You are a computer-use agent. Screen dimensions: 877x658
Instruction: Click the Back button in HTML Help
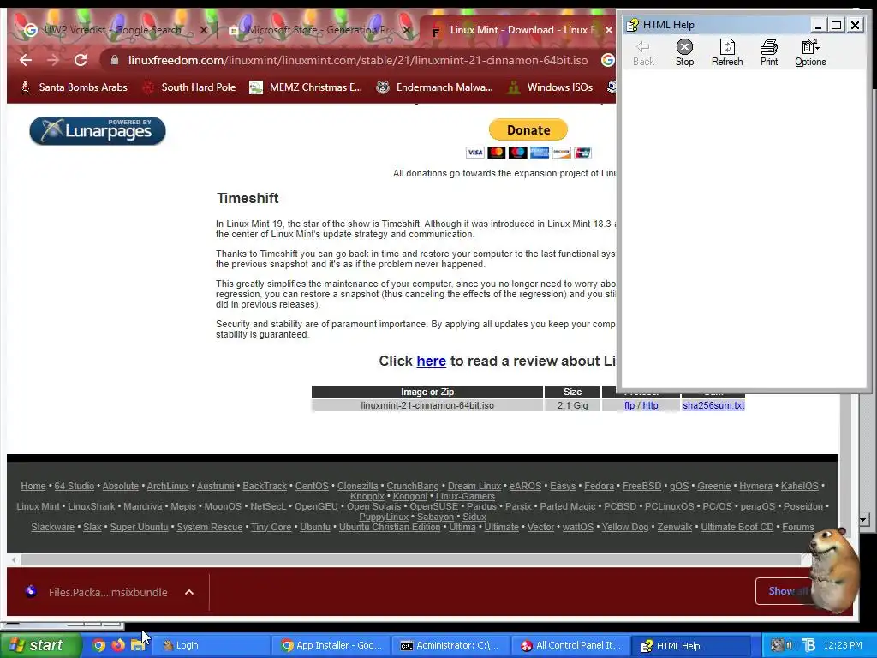click(643, 53)
